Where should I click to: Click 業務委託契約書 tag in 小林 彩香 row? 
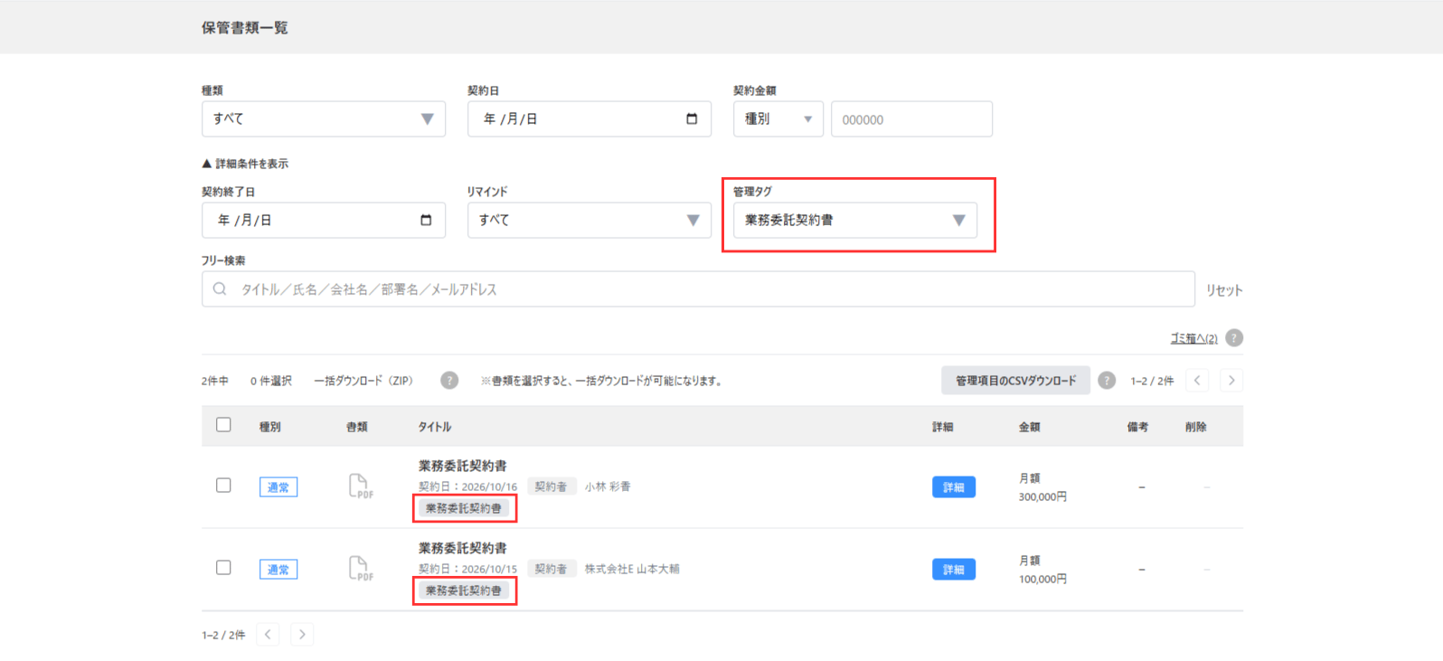pos(464,508)
